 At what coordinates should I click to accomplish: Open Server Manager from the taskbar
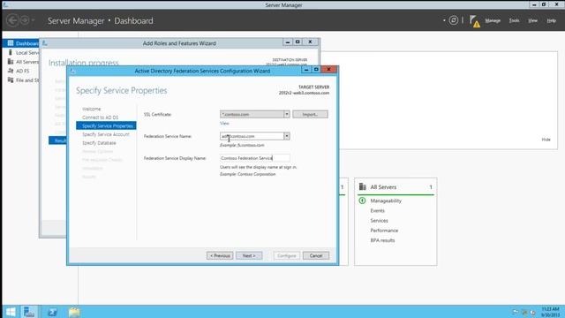(29, 312)
